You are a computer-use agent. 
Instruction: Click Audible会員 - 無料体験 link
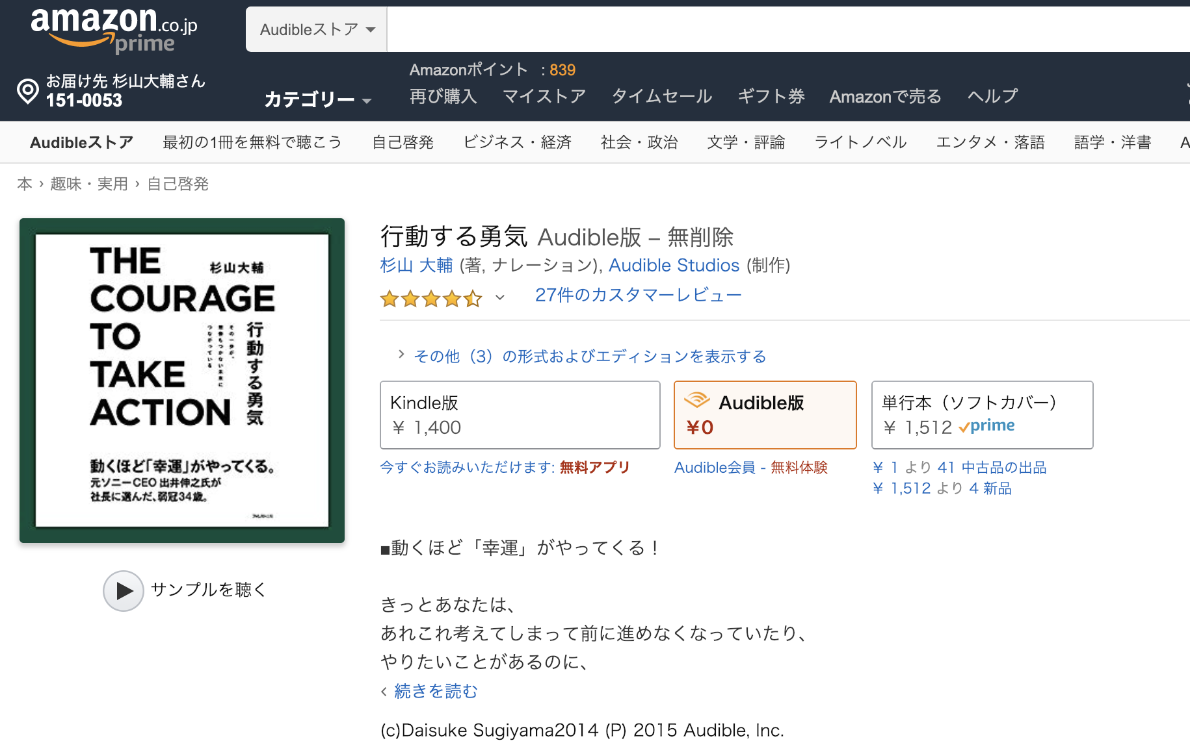pyautogui.click(x=750, y=467)
